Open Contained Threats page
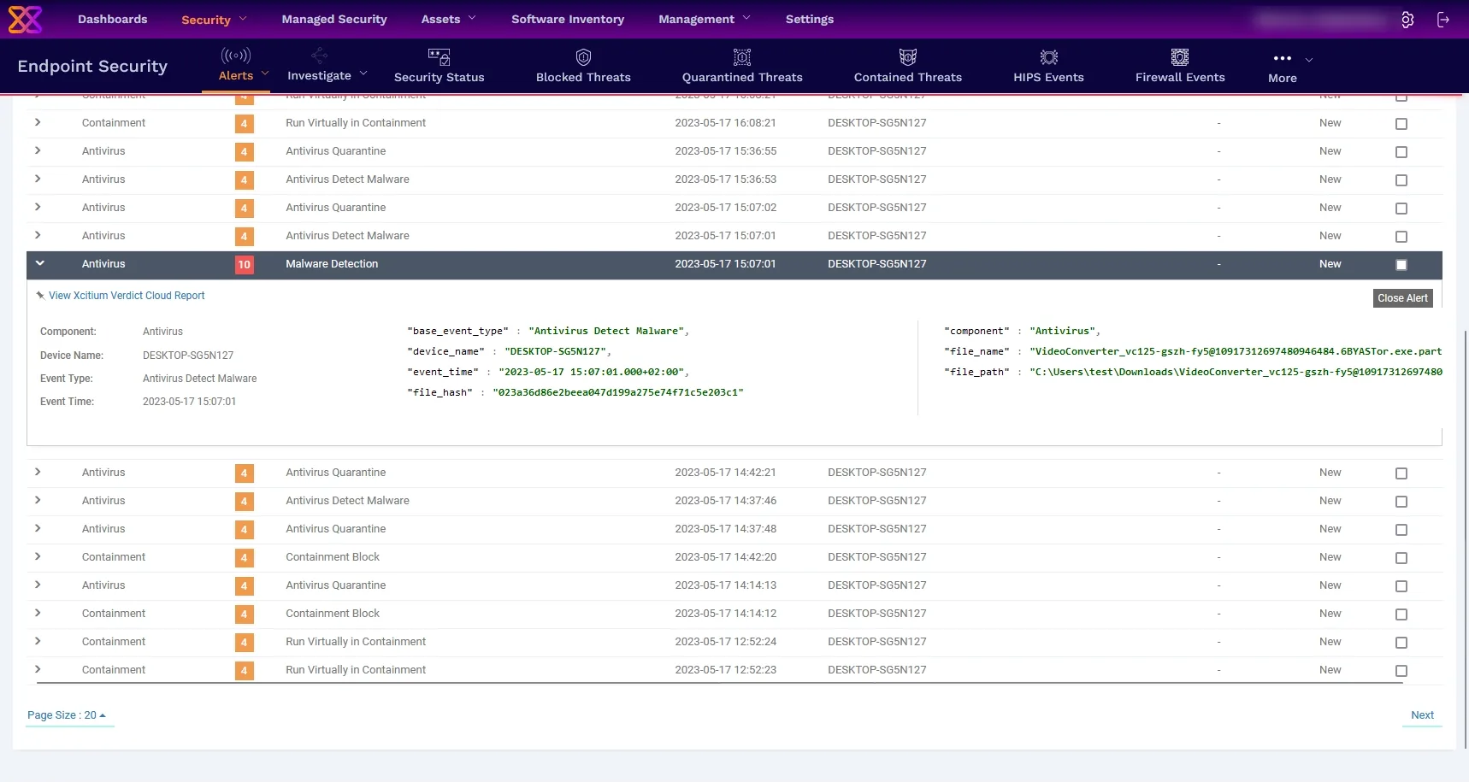1469x782 pixels. (908, 66)
